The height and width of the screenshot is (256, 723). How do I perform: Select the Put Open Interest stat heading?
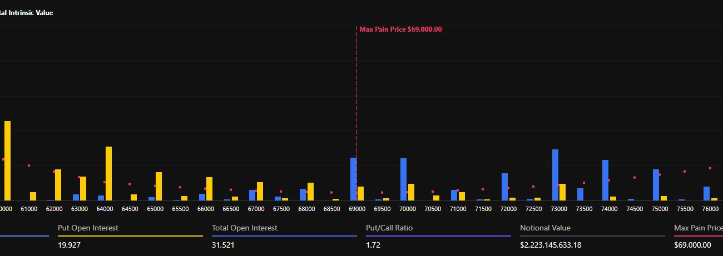click(x=88, y=228)
